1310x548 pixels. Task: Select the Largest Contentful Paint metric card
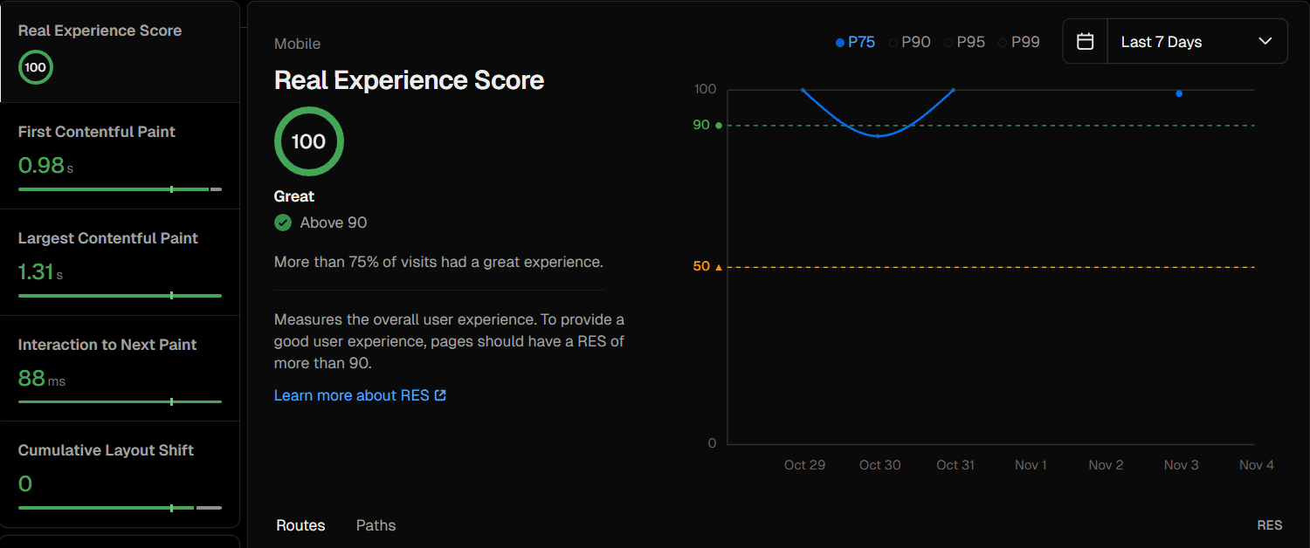click(120, 262)
